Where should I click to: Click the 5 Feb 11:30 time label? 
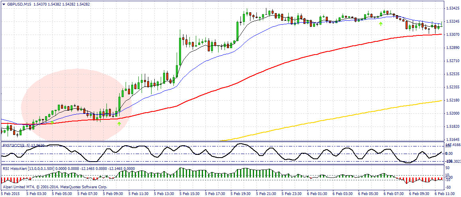click(x=138, y=194)
